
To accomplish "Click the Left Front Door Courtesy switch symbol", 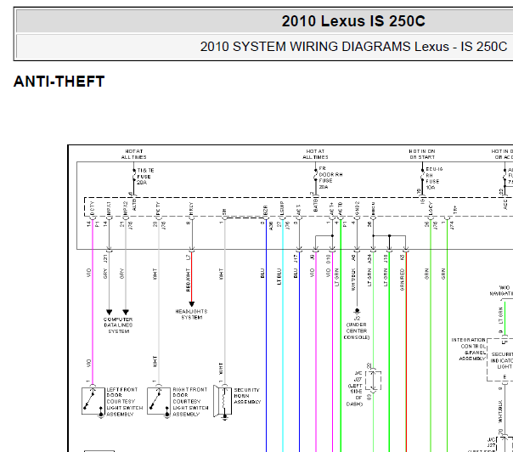I will tap(93, 401).
